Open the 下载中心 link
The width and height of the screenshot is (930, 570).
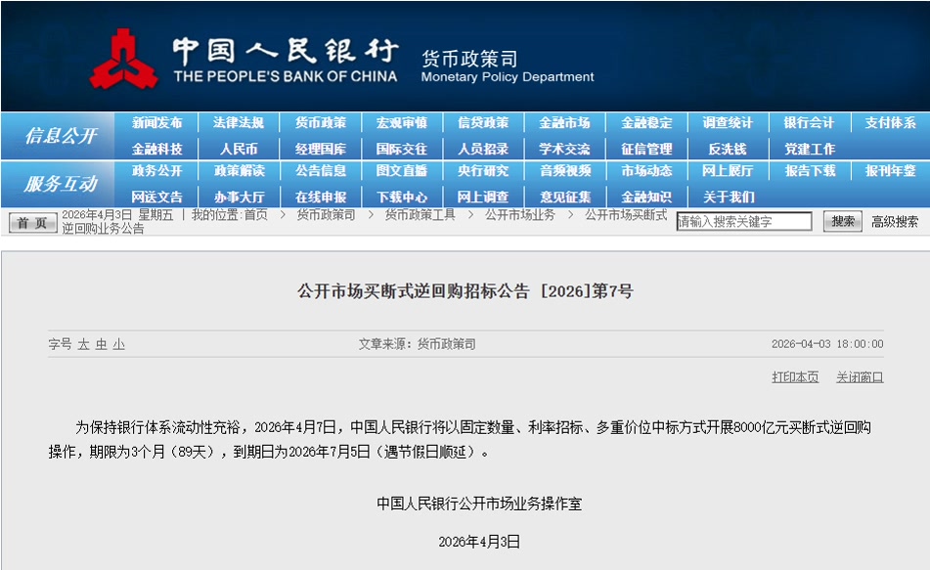point(401,197)
